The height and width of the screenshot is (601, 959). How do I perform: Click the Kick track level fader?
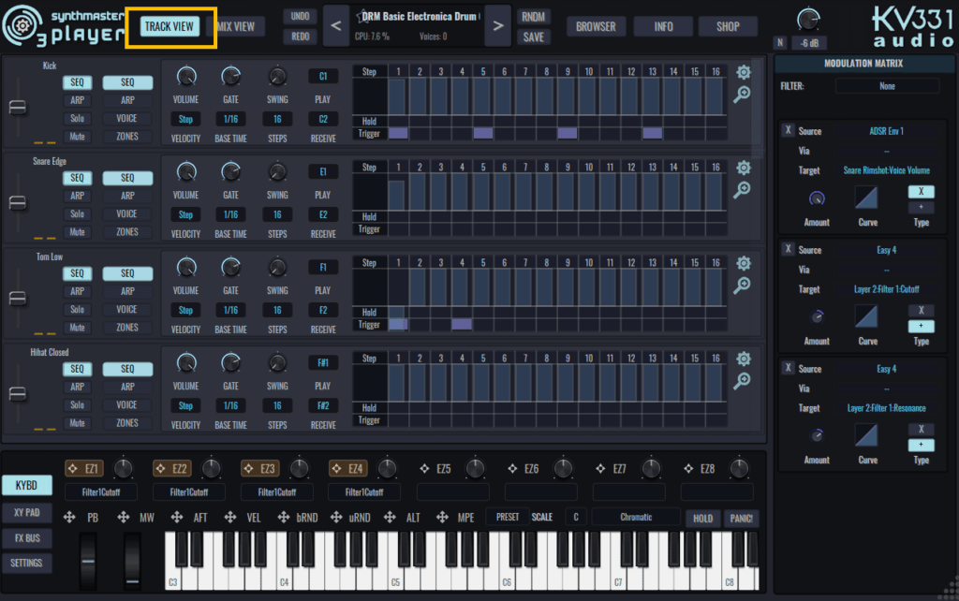tap(18, 108)
